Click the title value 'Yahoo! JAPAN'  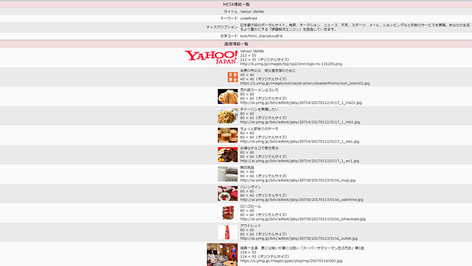tap(252, 12)
